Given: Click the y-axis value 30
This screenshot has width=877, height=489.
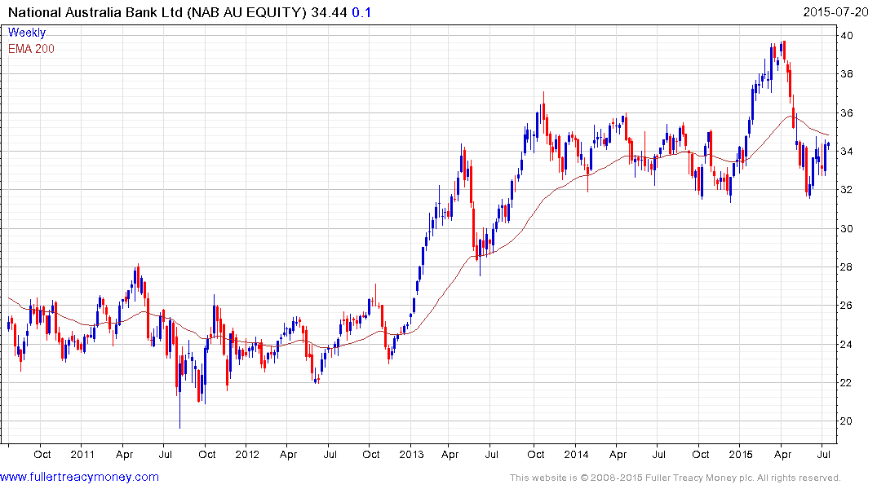Looking at the screenshot, I should pos(846,228).
